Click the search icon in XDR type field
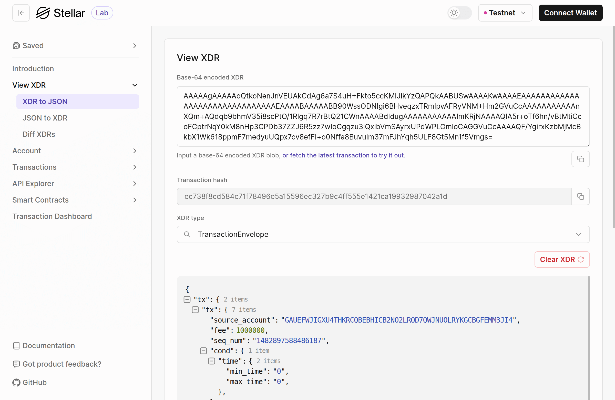Viewport: 615px width, 400px height. [x=187, y=234]
